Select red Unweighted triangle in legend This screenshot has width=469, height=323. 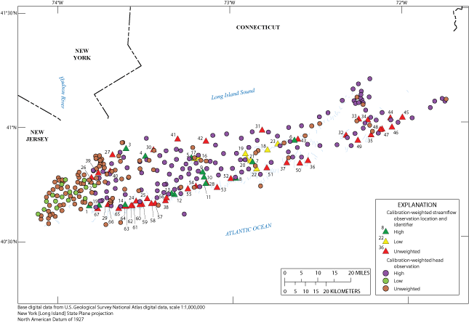click(x=387, y=250)
